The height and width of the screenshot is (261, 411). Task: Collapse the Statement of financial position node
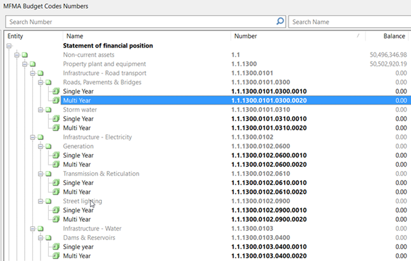(9, 46)
